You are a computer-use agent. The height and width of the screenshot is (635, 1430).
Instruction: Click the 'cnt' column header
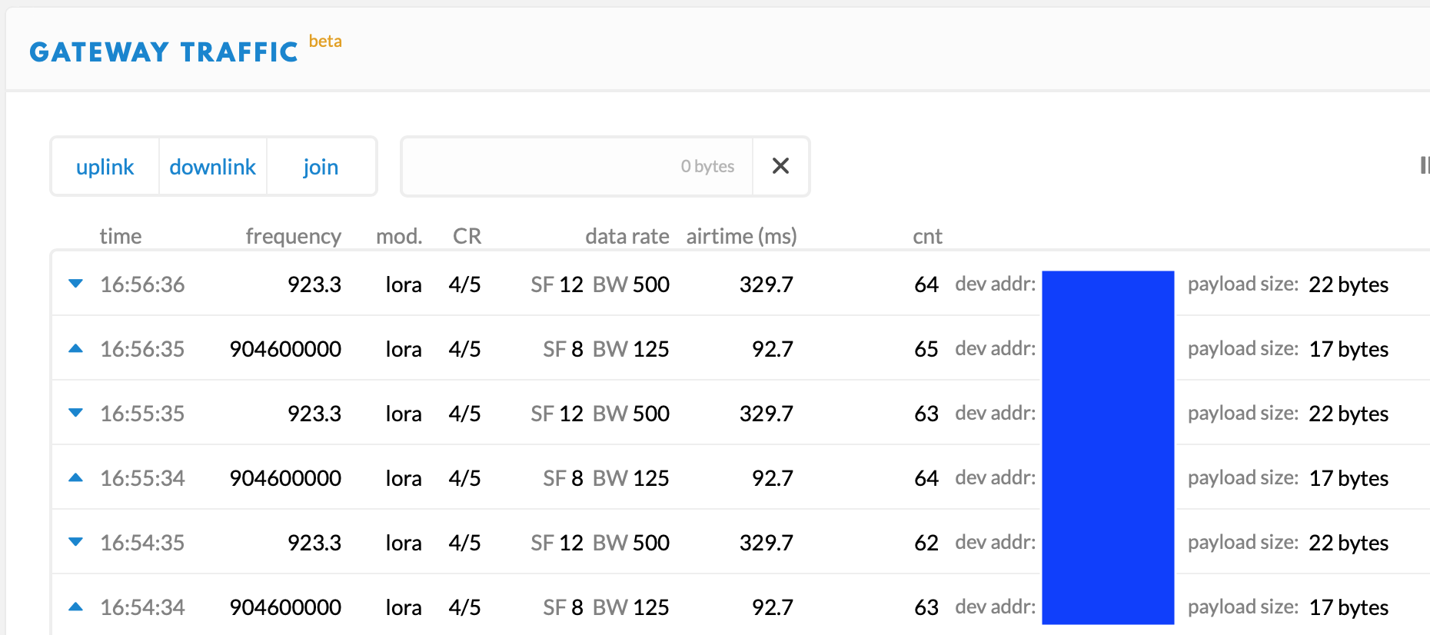coord(927,236)
